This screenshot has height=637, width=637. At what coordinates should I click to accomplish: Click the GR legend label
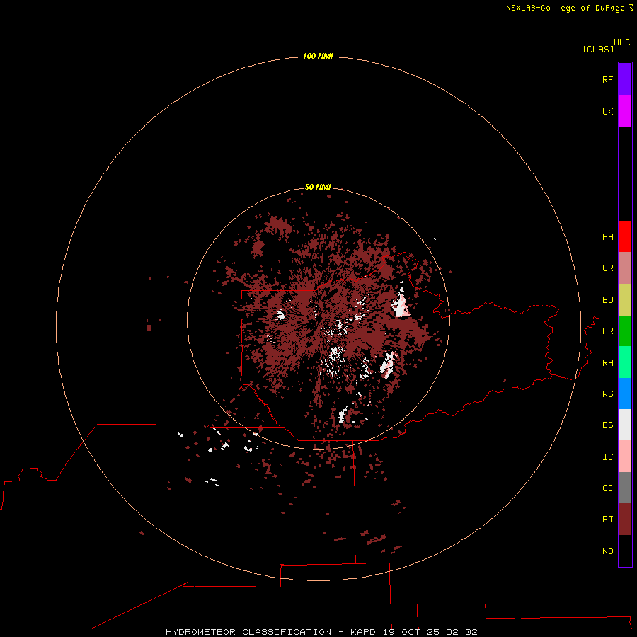point(607,268)
